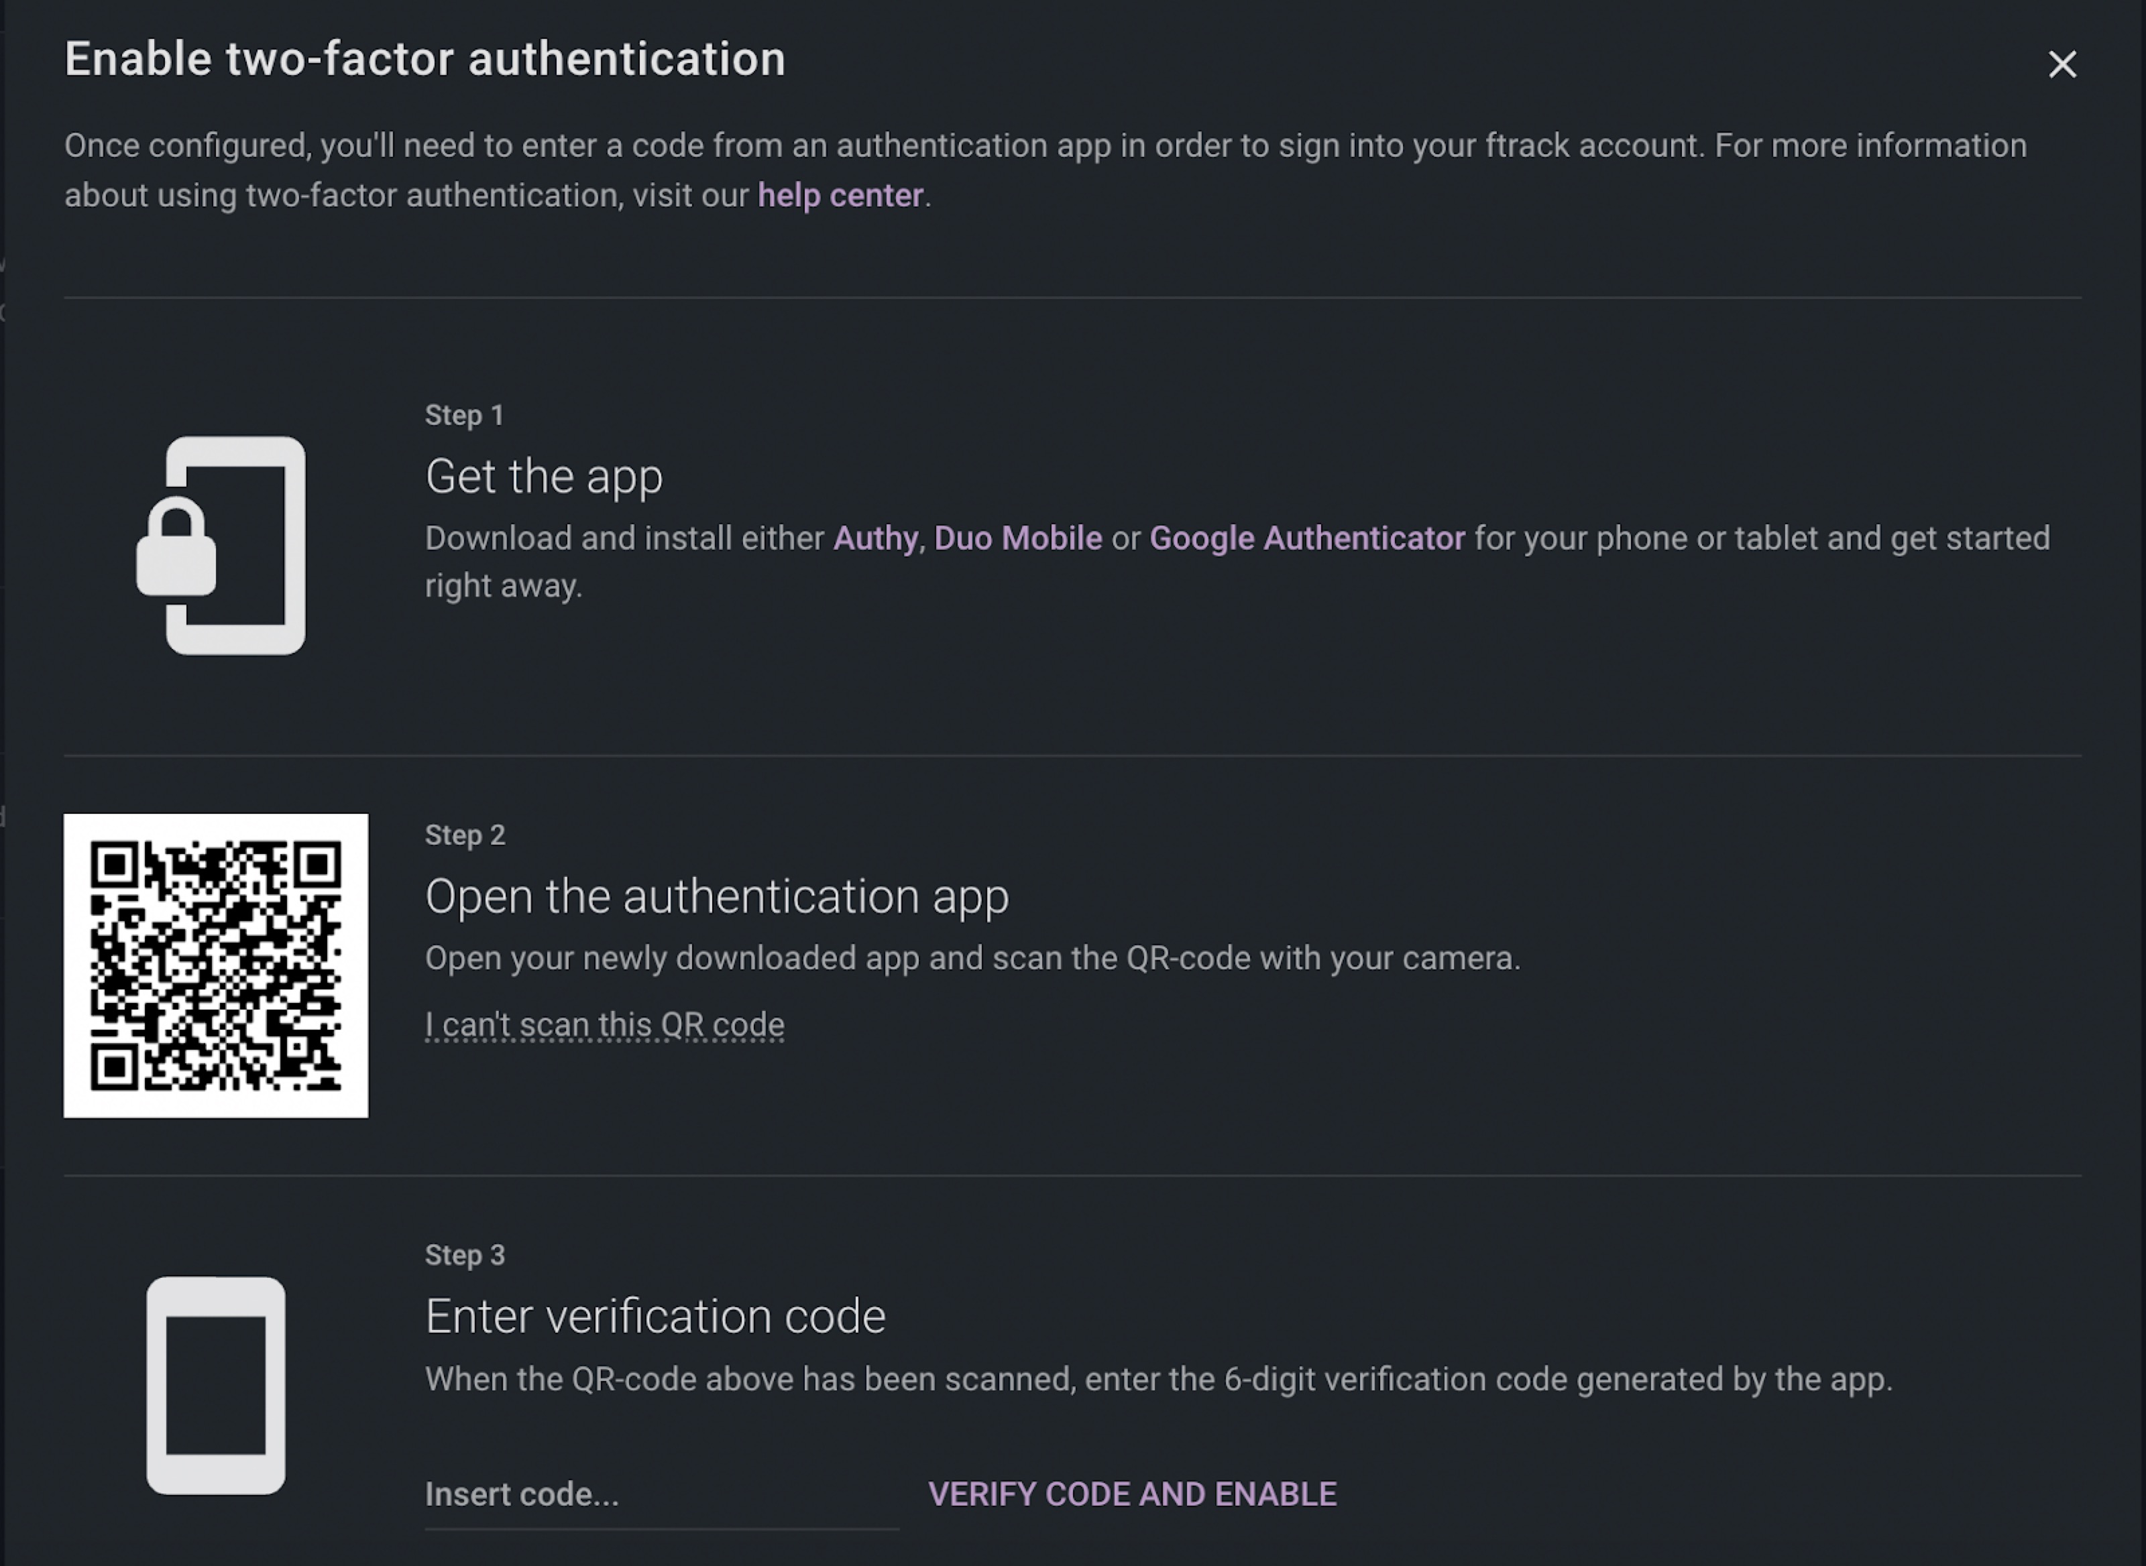2146x1566 pixels.
Task: Click the Step 1 label
Action: tap(463, 415)
